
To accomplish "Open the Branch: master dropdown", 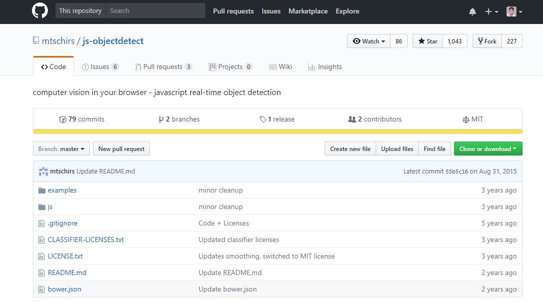I will point(61,148).
